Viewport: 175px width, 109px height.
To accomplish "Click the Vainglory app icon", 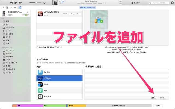I will point(40,14).
